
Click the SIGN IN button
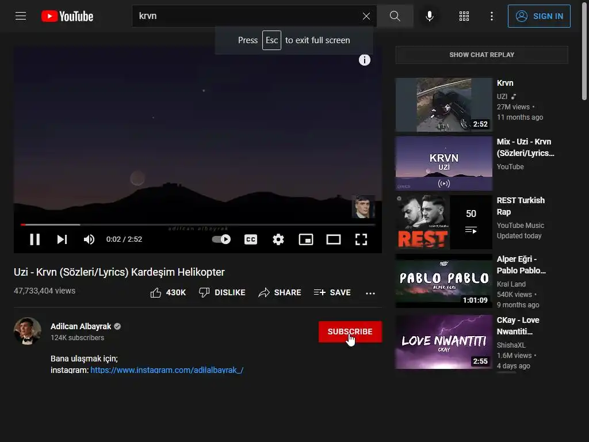click(x=539, y=16)
